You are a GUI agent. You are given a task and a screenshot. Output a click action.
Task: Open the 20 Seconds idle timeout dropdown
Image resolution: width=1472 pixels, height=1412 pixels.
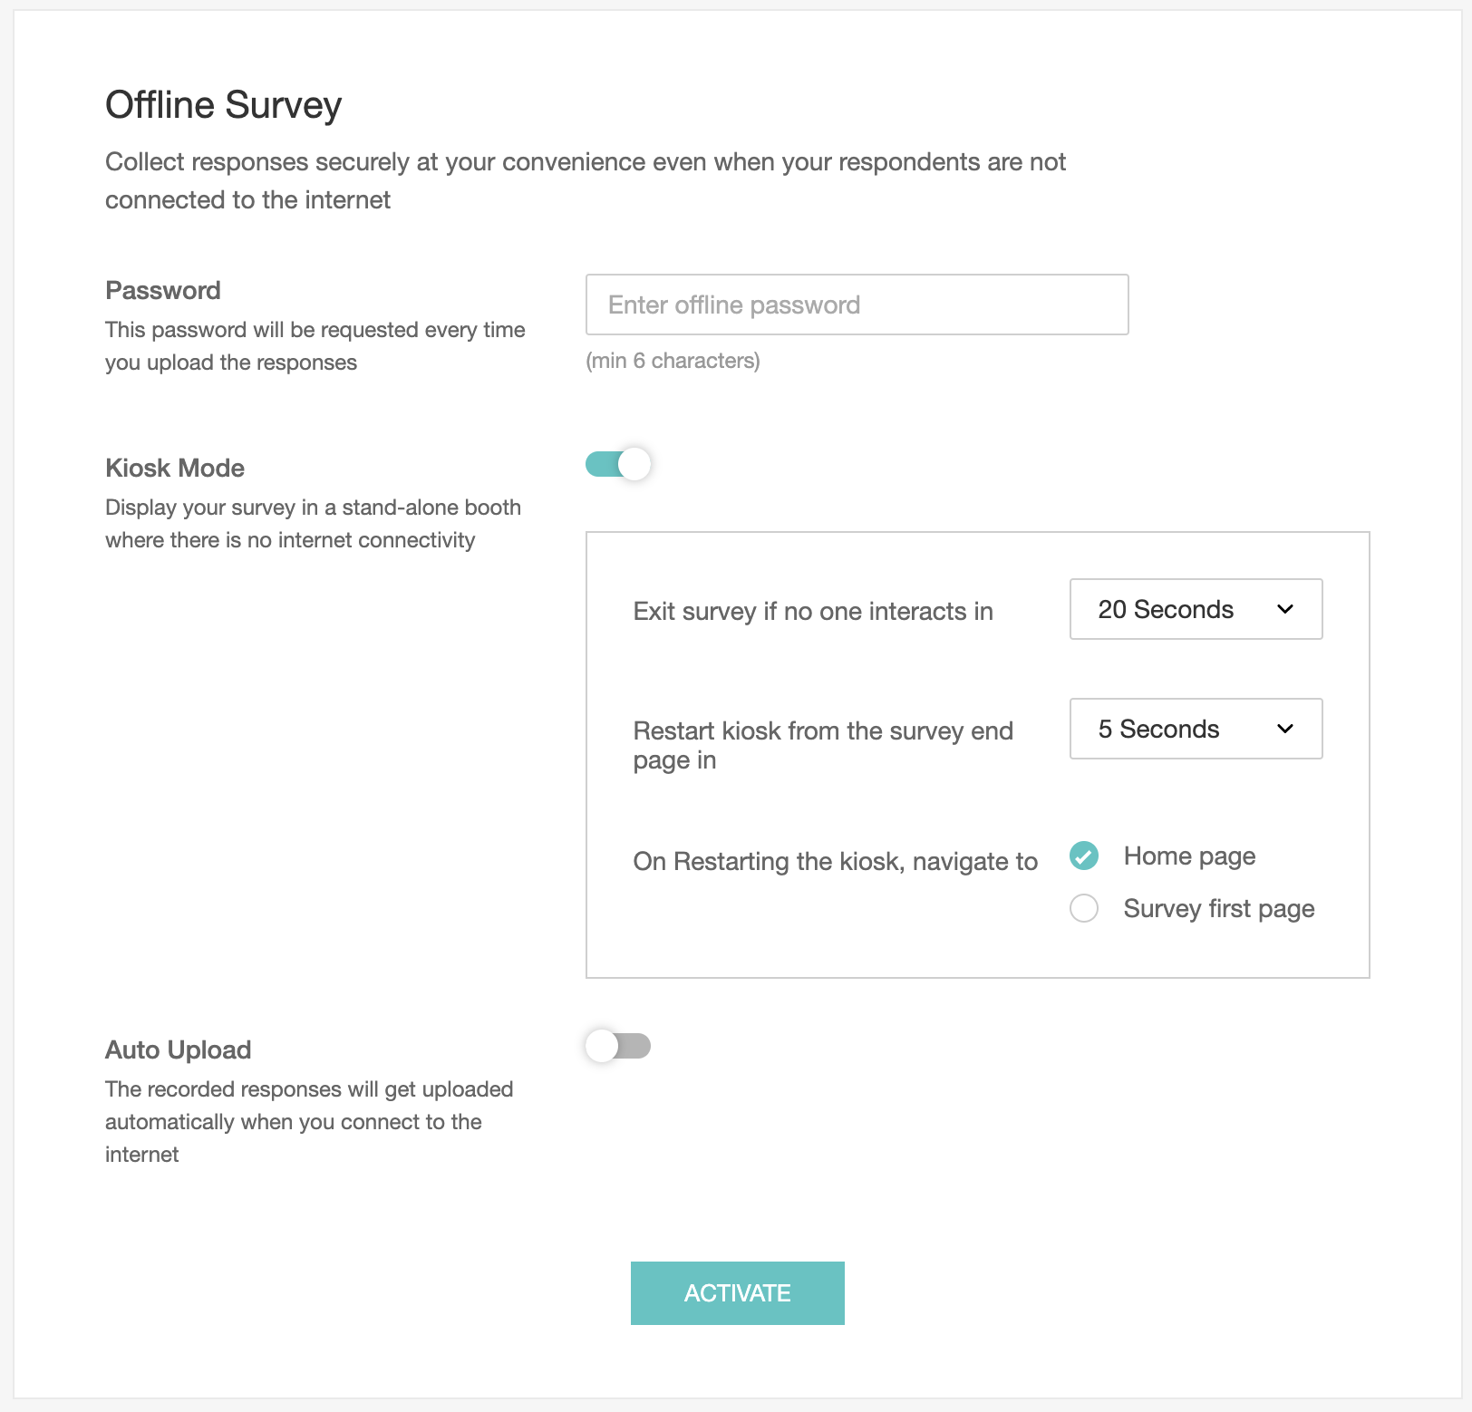coord(1196,609)
